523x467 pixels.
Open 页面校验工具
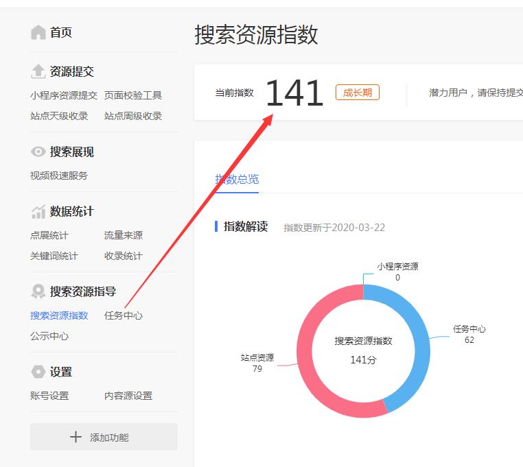coord(133,95)
